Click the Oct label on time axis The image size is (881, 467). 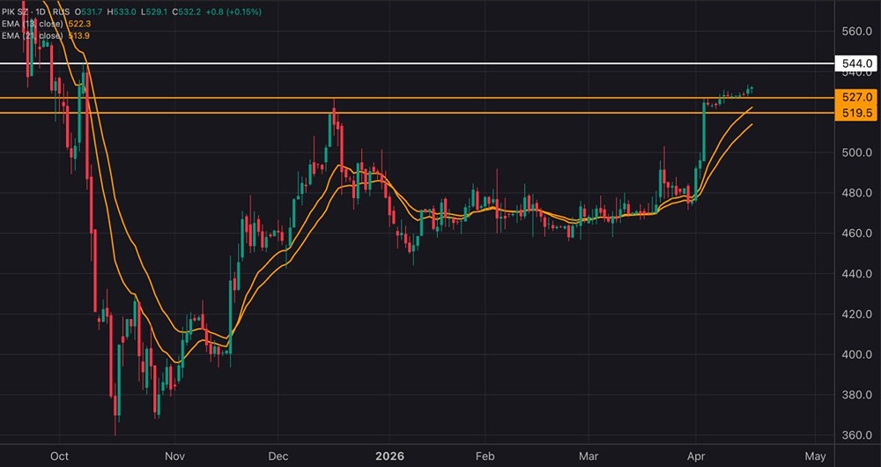click(x=60, y=456)
